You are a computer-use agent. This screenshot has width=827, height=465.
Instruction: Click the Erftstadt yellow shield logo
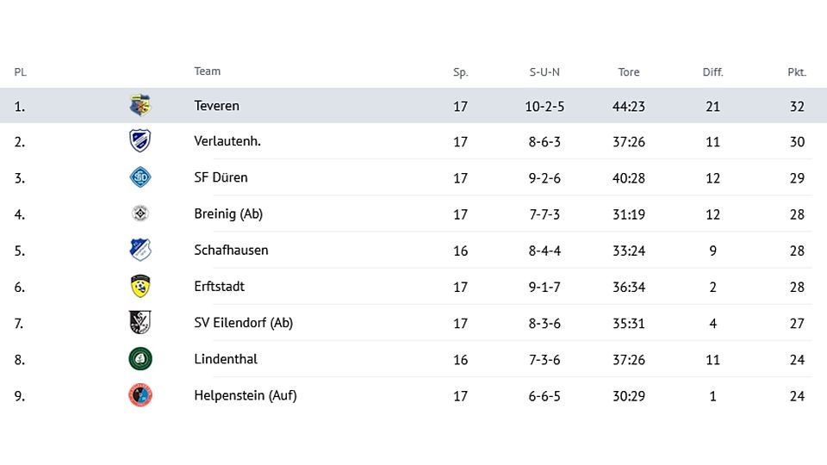tap(140, 286)
